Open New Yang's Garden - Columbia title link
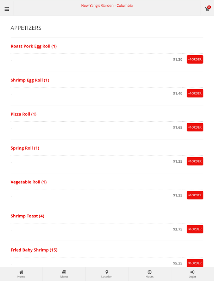The image size is (214, 281). point(107,6)
